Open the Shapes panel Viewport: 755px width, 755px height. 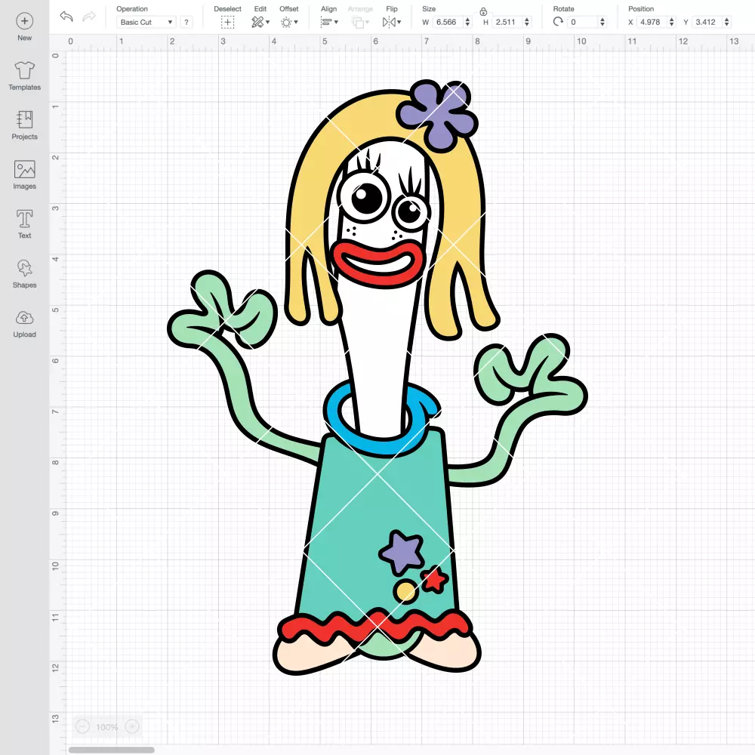(25, 273)
